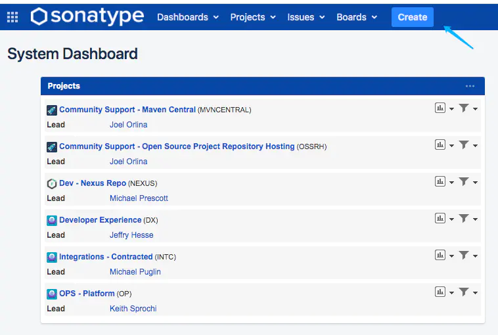Screen dimensions: 498x335
Task: Expand reports dropdown arrow for Developer Experience
Action: coord(451,219)
